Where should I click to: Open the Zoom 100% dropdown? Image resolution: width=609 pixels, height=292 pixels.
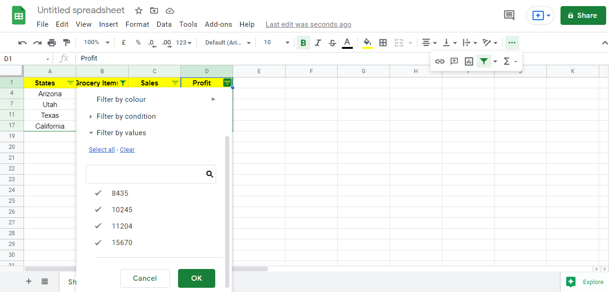tap(97, 42)
